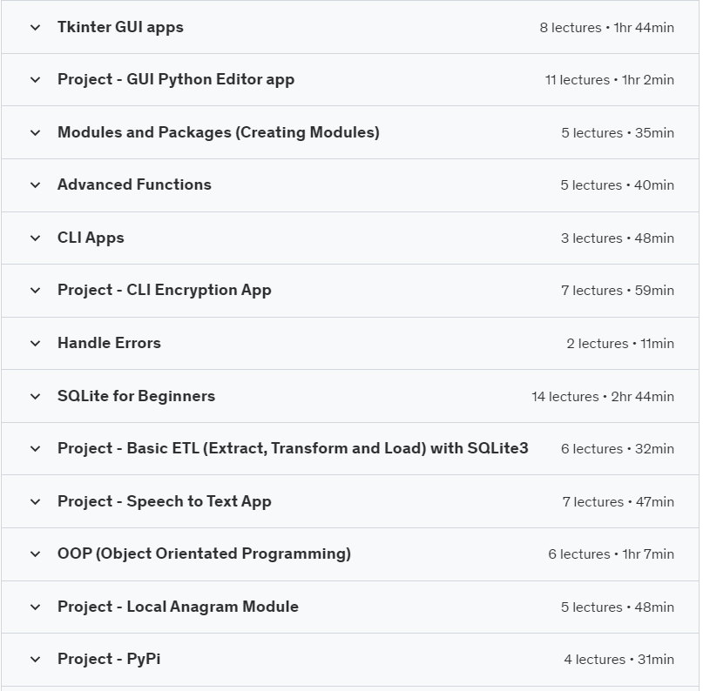The width and height of the screenshot is (703, 691).
Task: Expand the Advanced Functions chevron
Action: (35, 185)
